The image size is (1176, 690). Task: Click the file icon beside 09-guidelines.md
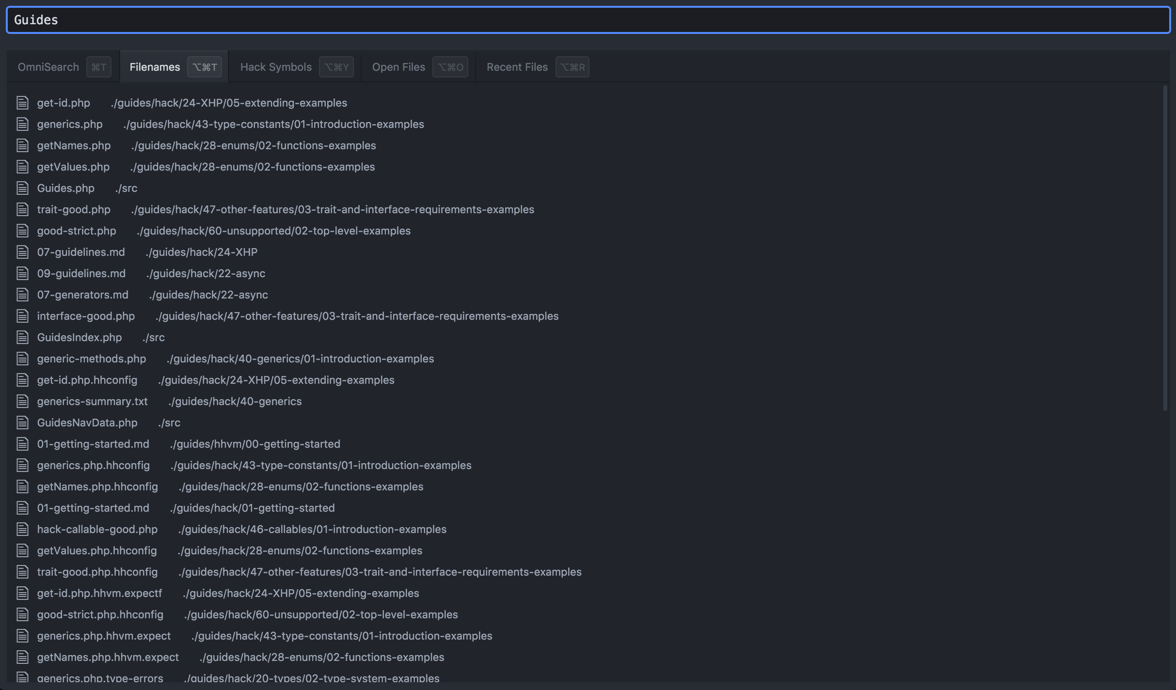[x=22, y=273]
